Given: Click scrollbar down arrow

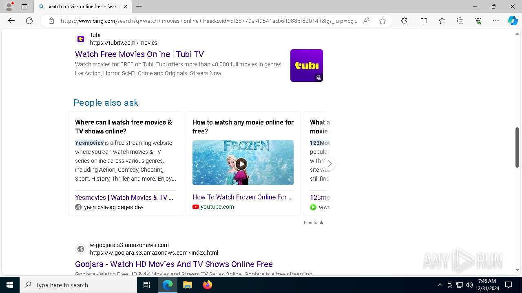Looking at the screenshot, I should (517, 270).
